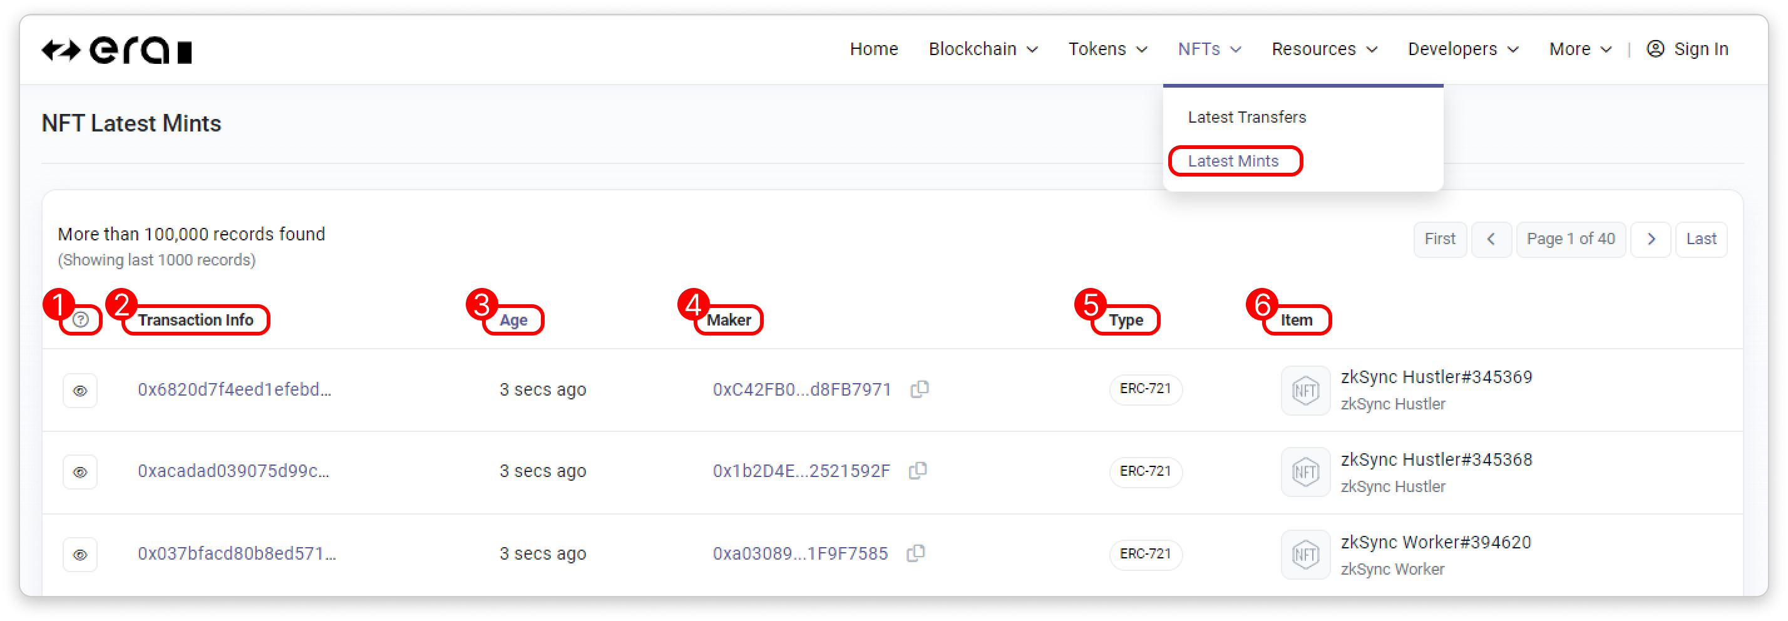Toggle eye preview for transaction 0xacadad039075d99c

pyautogui.click(x=81, y=473)
